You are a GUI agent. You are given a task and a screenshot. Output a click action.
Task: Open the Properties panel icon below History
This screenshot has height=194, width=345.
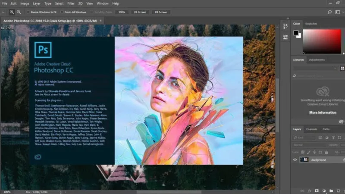pyautogui.click(x=285, y=37)
